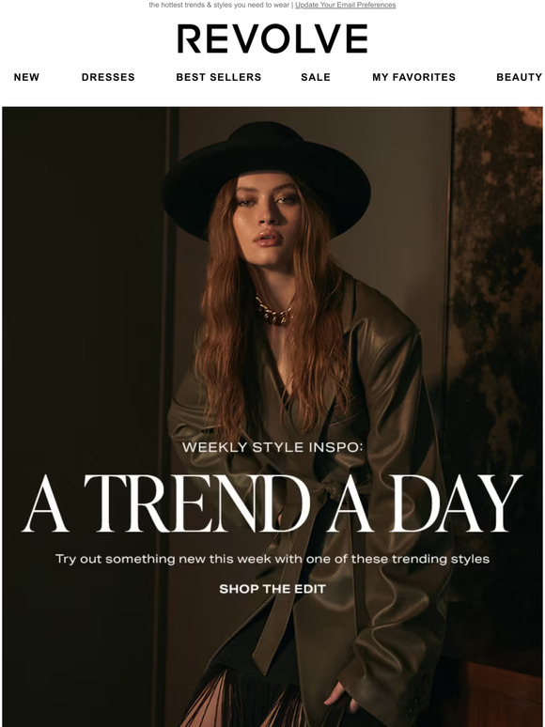Click the SHOP THE EDIT button
Screen dimensions: 545x727
point(272,589)
